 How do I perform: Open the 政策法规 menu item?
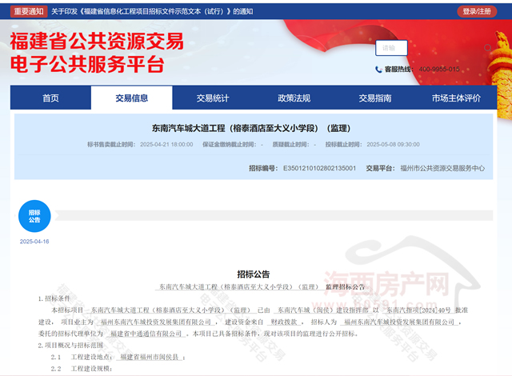coord(294,98)
